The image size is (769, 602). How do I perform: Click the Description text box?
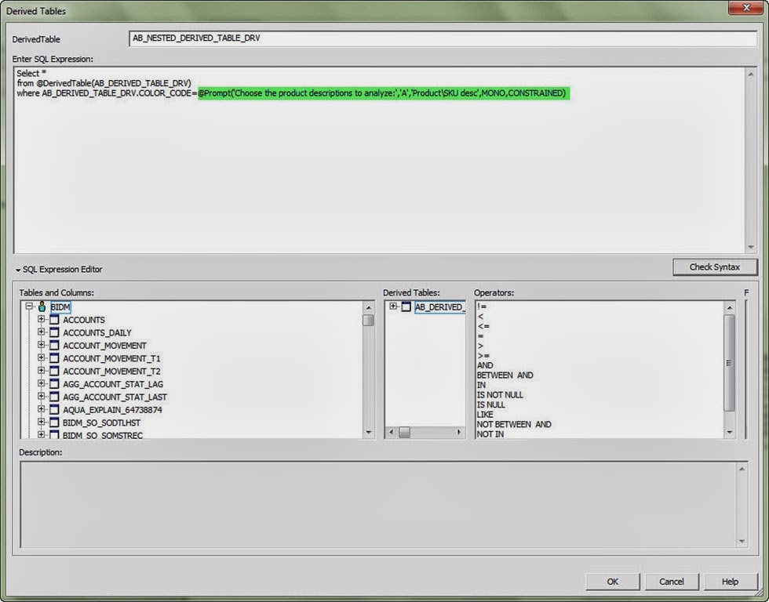point(377,505)
